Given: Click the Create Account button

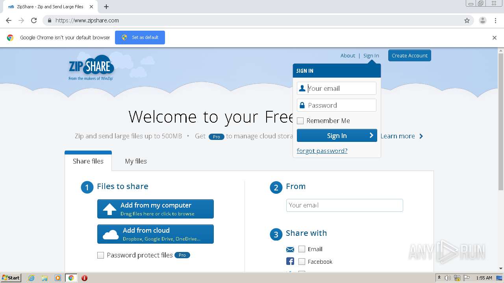Looking at the screenshot, I should 409,55.
